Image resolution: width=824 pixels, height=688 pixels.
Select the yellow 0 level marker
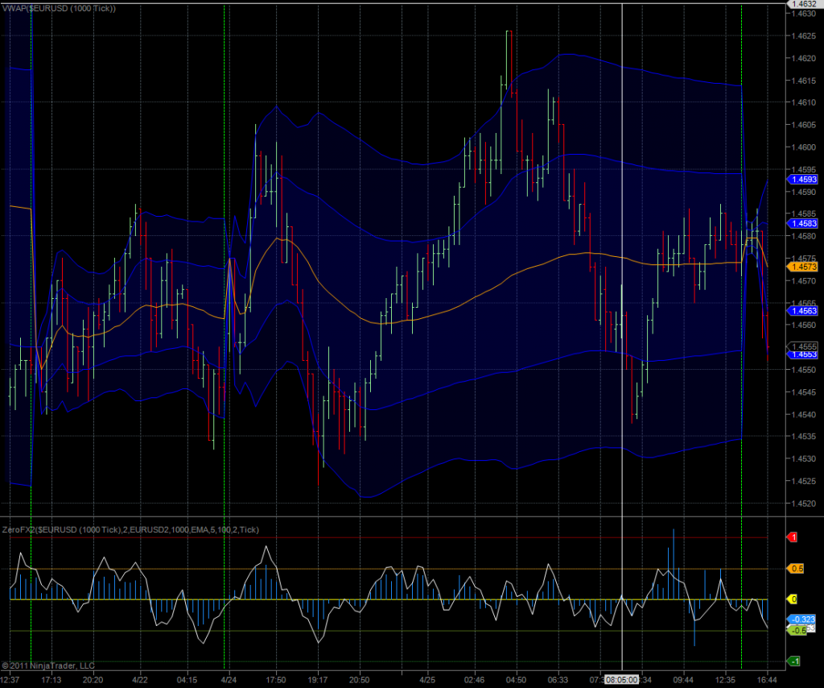coord(793,599)
